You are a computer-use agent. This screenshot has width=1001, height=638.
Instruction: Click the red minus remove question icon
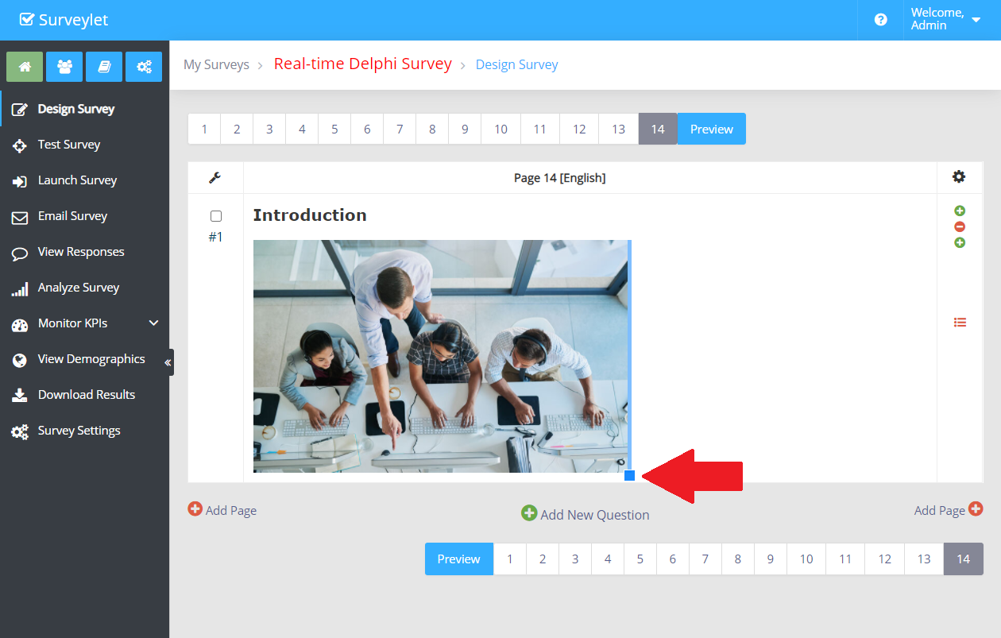point(960,226)
